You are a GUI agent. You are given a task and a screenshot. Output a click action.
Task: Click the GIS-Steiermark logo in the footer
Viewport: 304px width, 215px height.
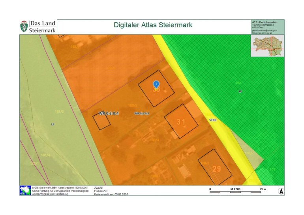(x=25, y=191)
